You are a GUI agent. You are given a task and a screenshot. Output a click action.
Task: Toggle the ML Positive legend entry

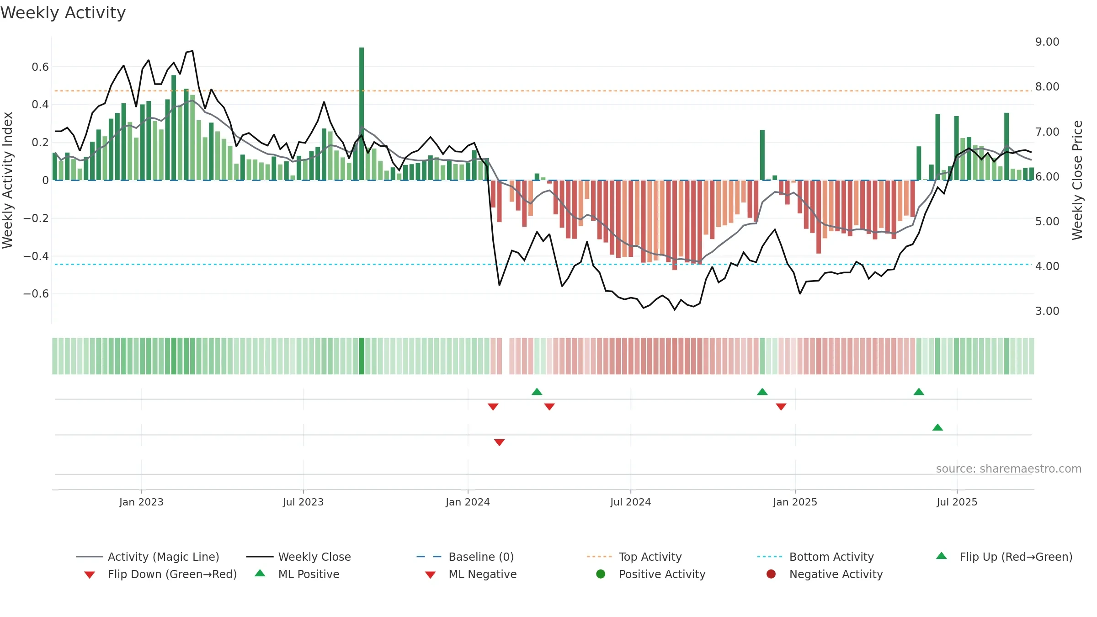click(x=297, y=574)
